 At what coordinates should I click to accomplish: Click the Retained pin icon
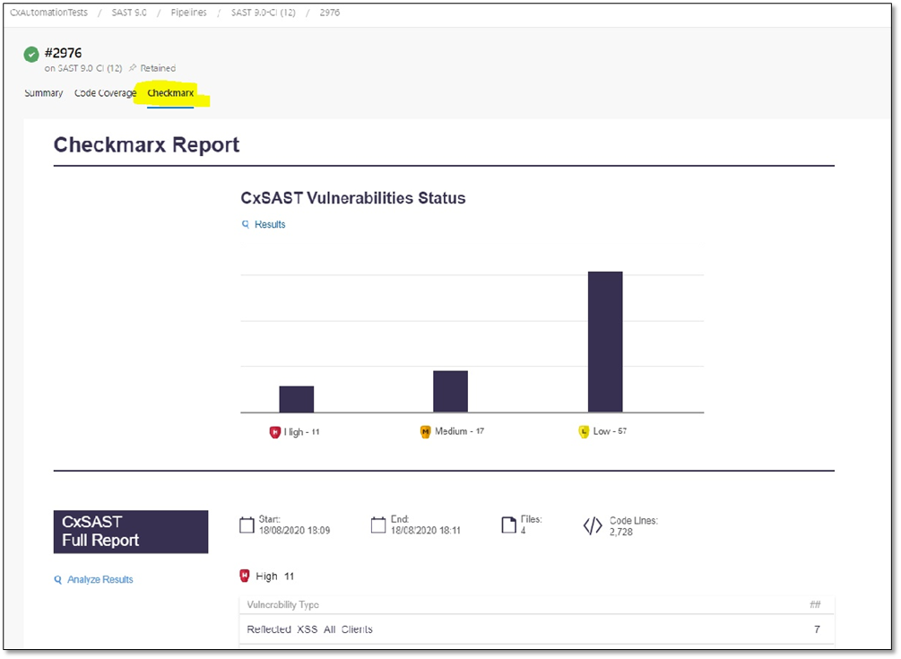pyautogui.click(x=133, y=68)
